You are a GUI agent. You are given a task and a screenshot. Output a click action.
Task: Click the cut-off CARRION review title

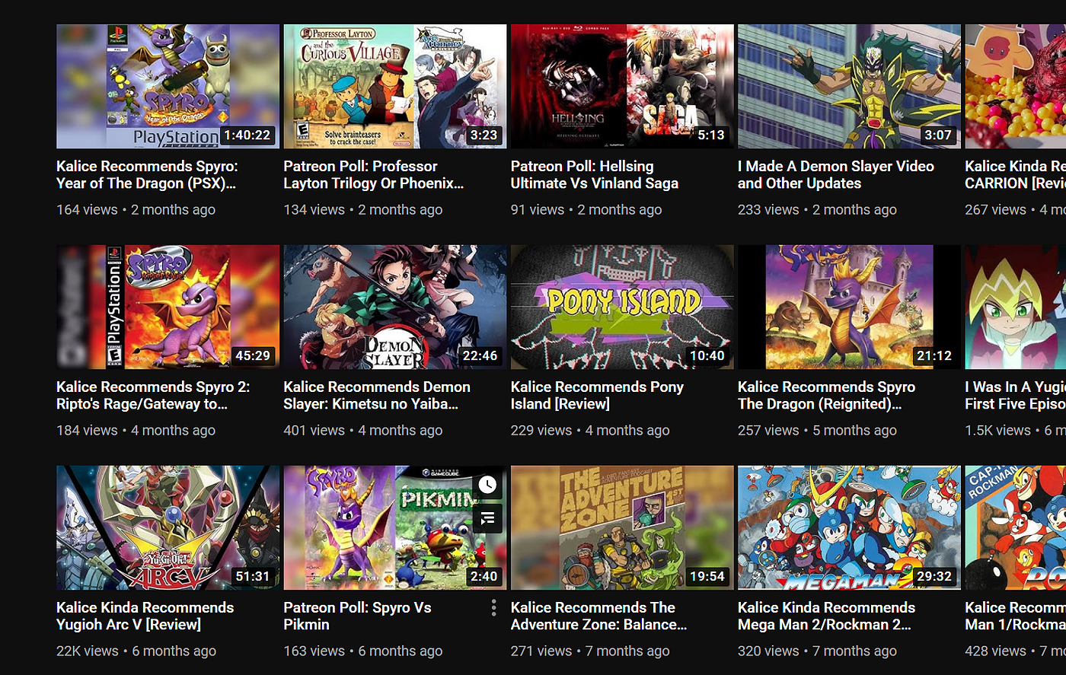pos(1015,174)
